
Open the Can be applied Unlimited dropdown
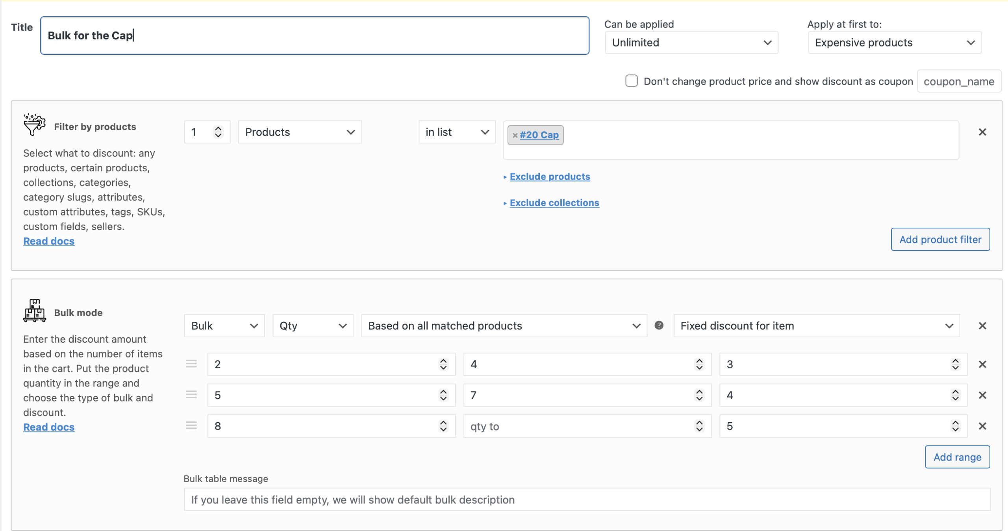tap(691, 43)
